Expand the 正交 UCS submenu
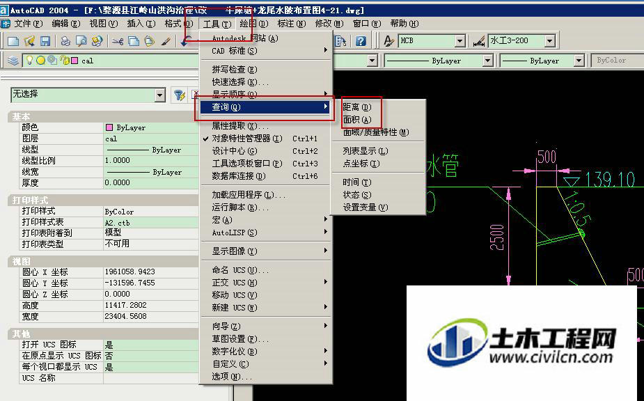The width and height of the screenshot is (644, 401). [x=266, y=283]
